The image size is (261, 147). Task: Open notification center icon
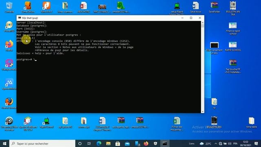[x=256, y=143]
